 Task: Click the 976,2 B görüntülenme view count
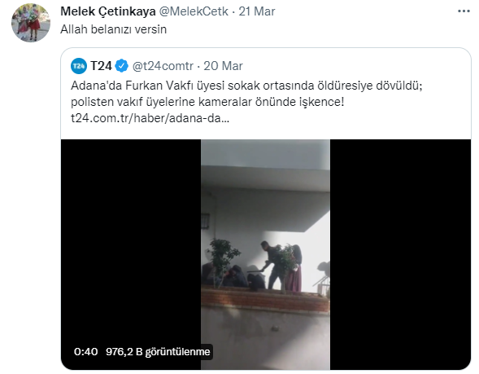pyautogui.click(x=158, y=352)
